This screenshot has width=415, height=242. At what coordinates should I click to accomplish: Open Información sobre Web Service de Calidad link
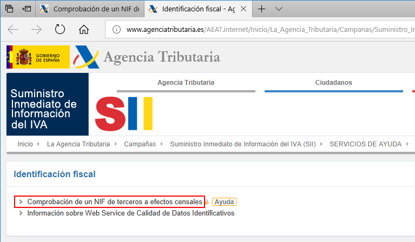(x=131, y=213)
